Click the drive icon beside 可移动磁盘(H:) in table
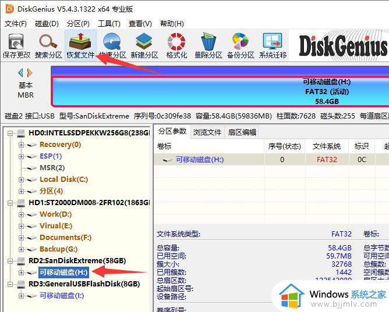Viewport: 389px width, 312px height. (168, 160)
